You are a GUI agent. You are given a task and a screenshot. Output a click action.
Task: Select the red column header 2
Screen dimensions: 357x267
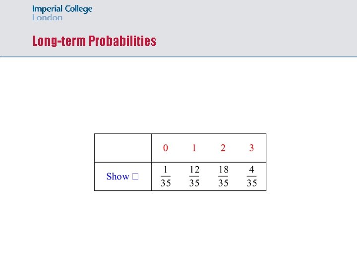point(223,148)
